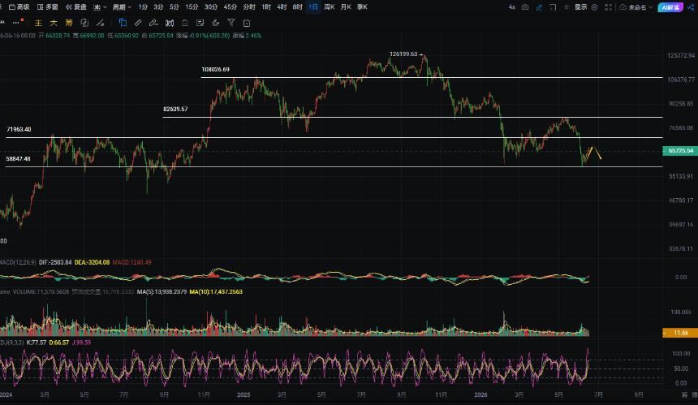Click the candlestick compare icon

pyautogui.click(x=170, y=23)
